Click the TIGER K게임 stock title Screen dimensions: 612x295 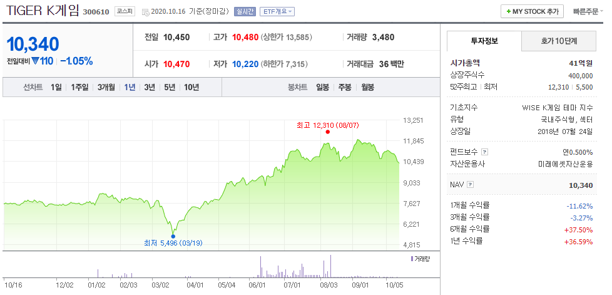(43, 11)
